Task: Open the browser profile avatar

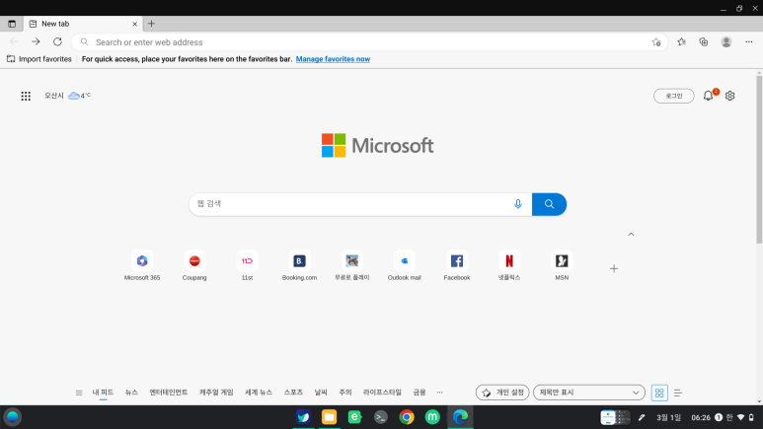Action: pyautogui.click(x=726, y=41)
